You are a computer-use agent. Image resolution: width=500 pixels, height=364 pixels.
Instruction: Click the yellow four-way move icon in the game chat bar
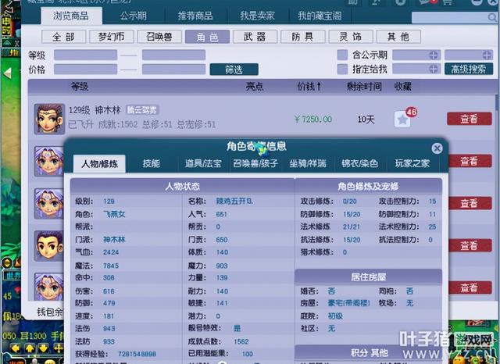[x=58, y=348]
